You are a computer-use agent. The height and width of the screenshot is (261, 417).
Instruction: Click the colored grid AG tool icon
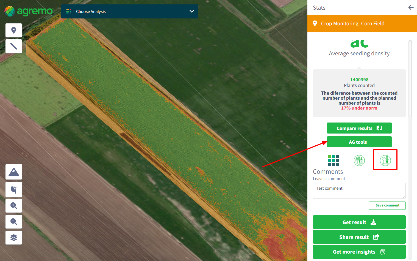[333, 160]
